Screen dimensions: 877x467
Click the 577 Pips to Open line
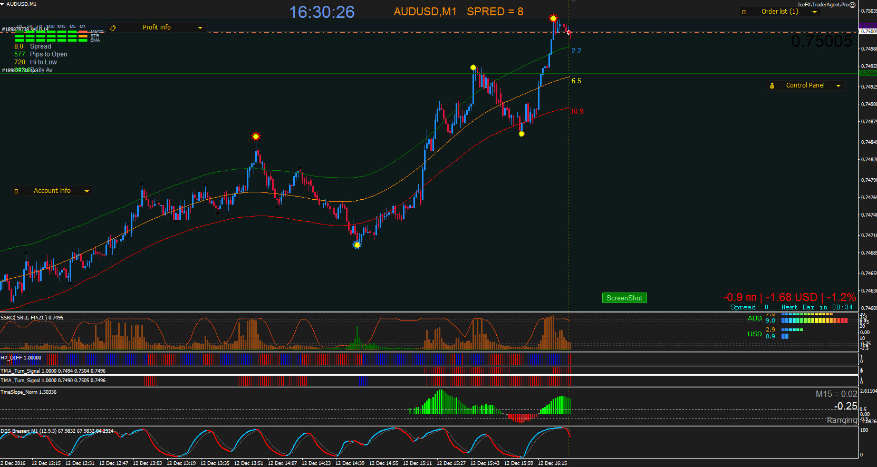tap(41, 54)
